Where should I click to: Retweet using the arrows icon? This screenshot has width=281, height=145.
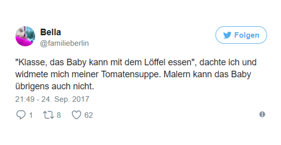[48, 115]
